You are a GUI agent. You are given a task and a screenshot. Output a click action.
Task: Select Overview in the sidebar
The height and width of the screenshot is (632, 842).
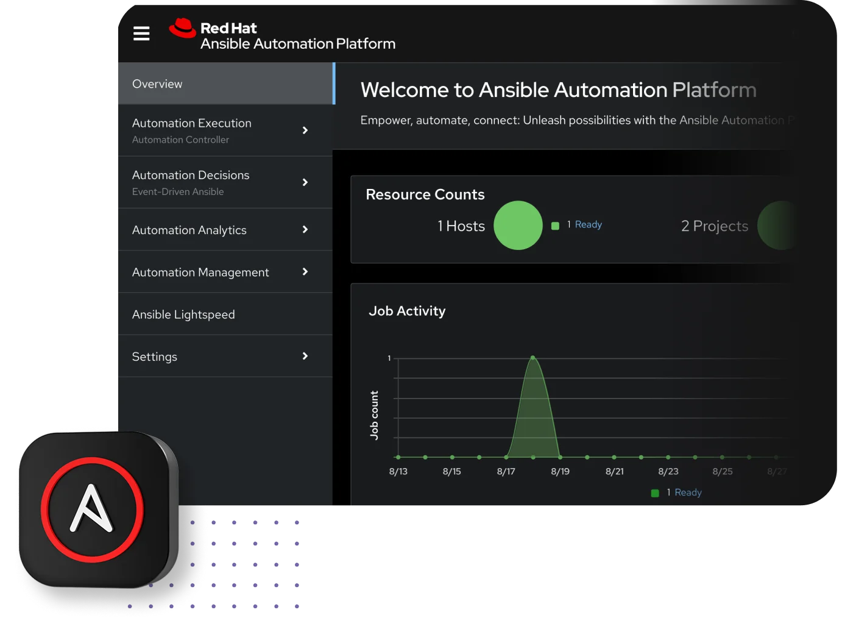point(157,83)
